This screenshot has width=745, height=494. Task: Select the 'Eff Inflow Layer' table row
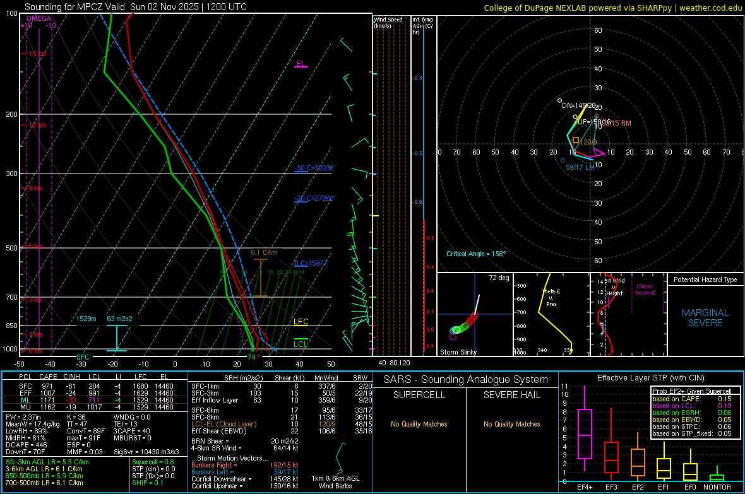(x=282, y=400)
